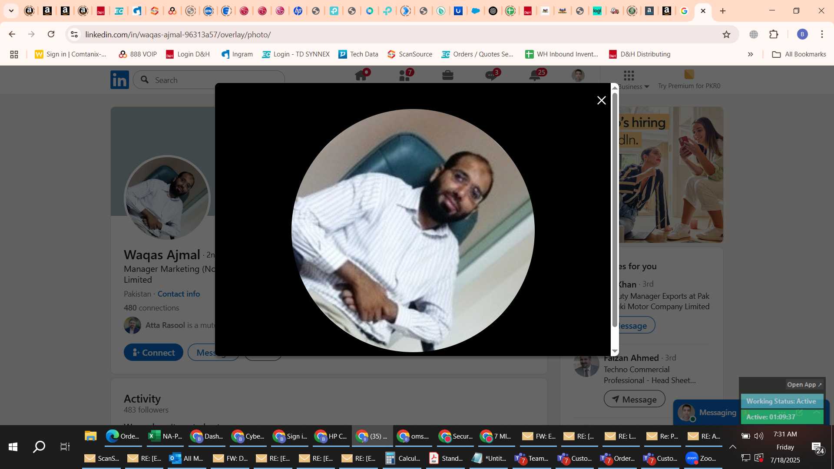Open Faizan Ahmed profile link

[631, 358]
